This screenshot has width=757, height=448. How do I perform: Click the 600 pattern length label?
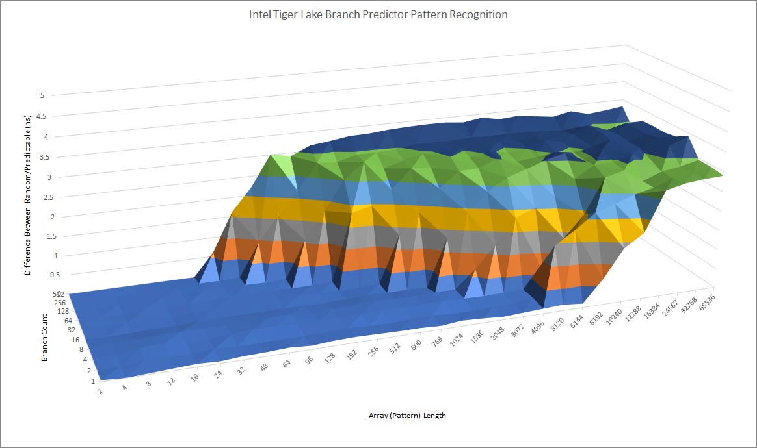(x=416, y=345)
